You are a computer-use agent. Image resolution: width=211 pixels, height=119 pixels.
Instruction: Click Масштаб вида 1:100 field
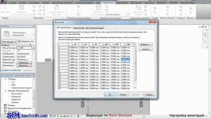[24, 48]
